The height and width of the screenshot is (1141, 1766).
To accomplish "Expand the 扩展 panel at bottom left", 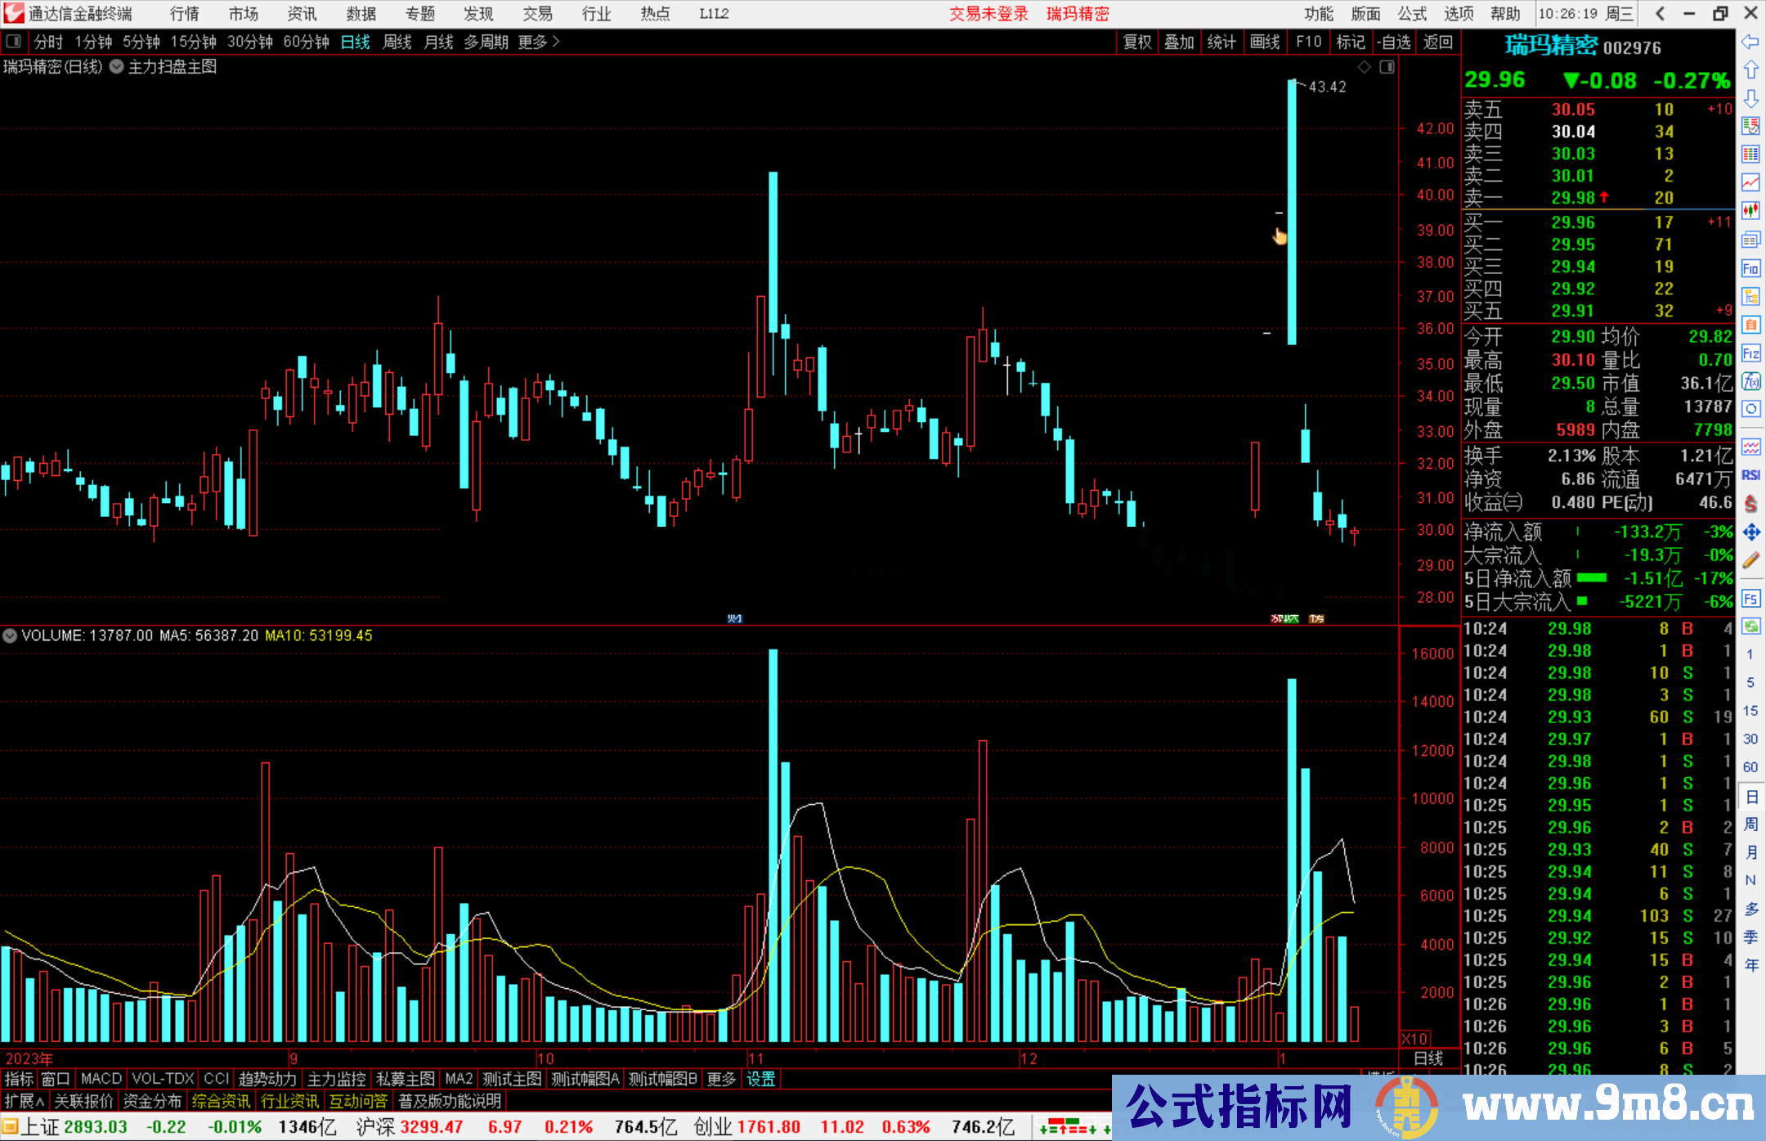I will [24, 1101].
